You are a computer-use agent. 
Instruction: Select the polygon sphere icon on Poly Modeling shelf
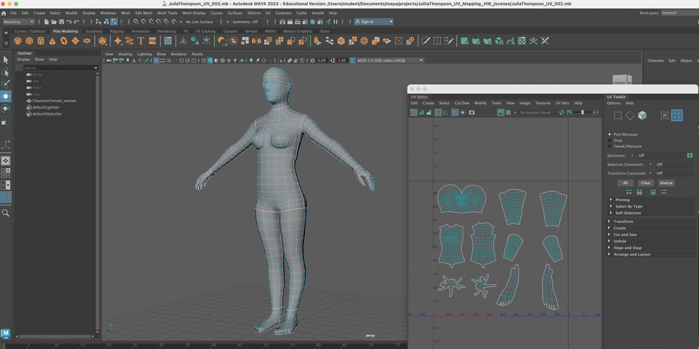pyautogui.click(x=17, y=41)
